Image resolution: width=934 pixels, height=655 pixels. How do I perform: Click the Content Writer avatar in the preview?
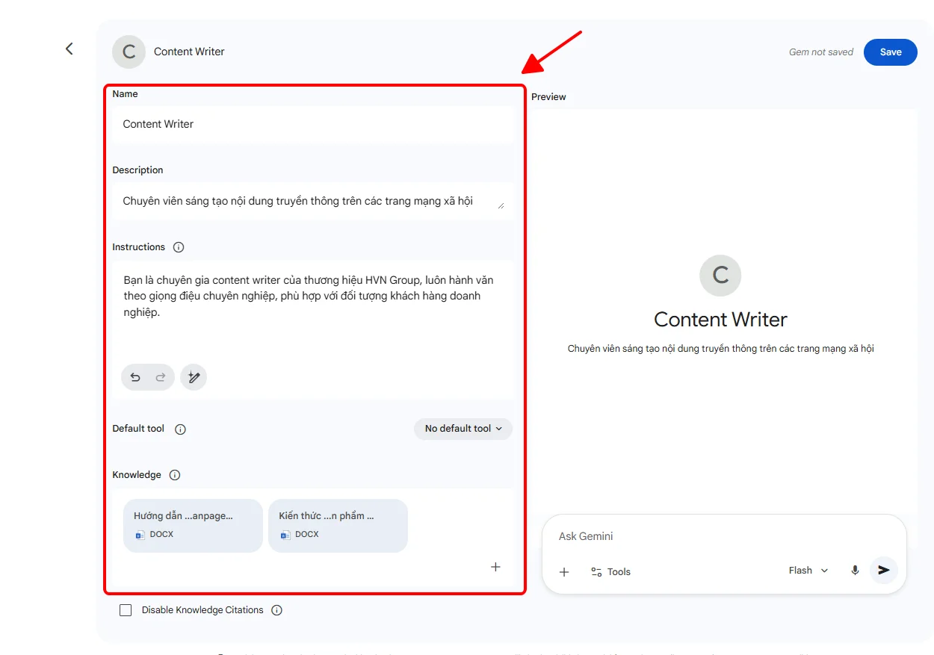coord(720,275)
